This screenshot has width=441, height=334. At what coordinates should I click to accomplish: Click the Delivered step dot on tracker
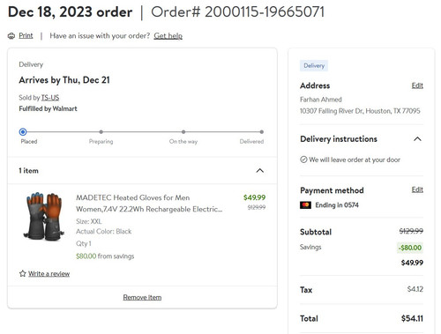pyautogui.click(x=262, y=132)
